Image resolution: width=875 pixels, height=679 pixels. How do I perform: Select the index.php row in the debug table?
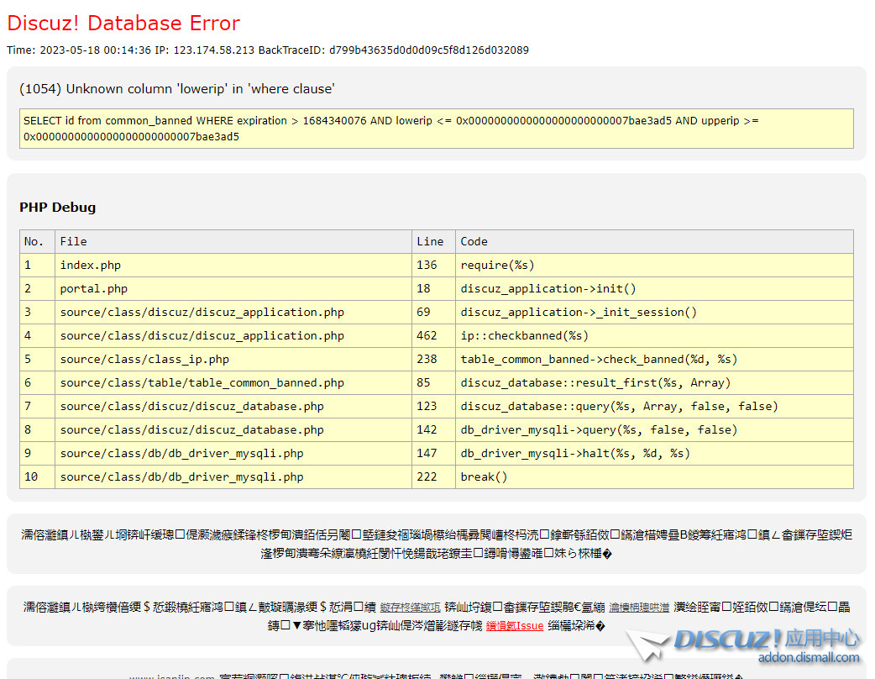91,266
